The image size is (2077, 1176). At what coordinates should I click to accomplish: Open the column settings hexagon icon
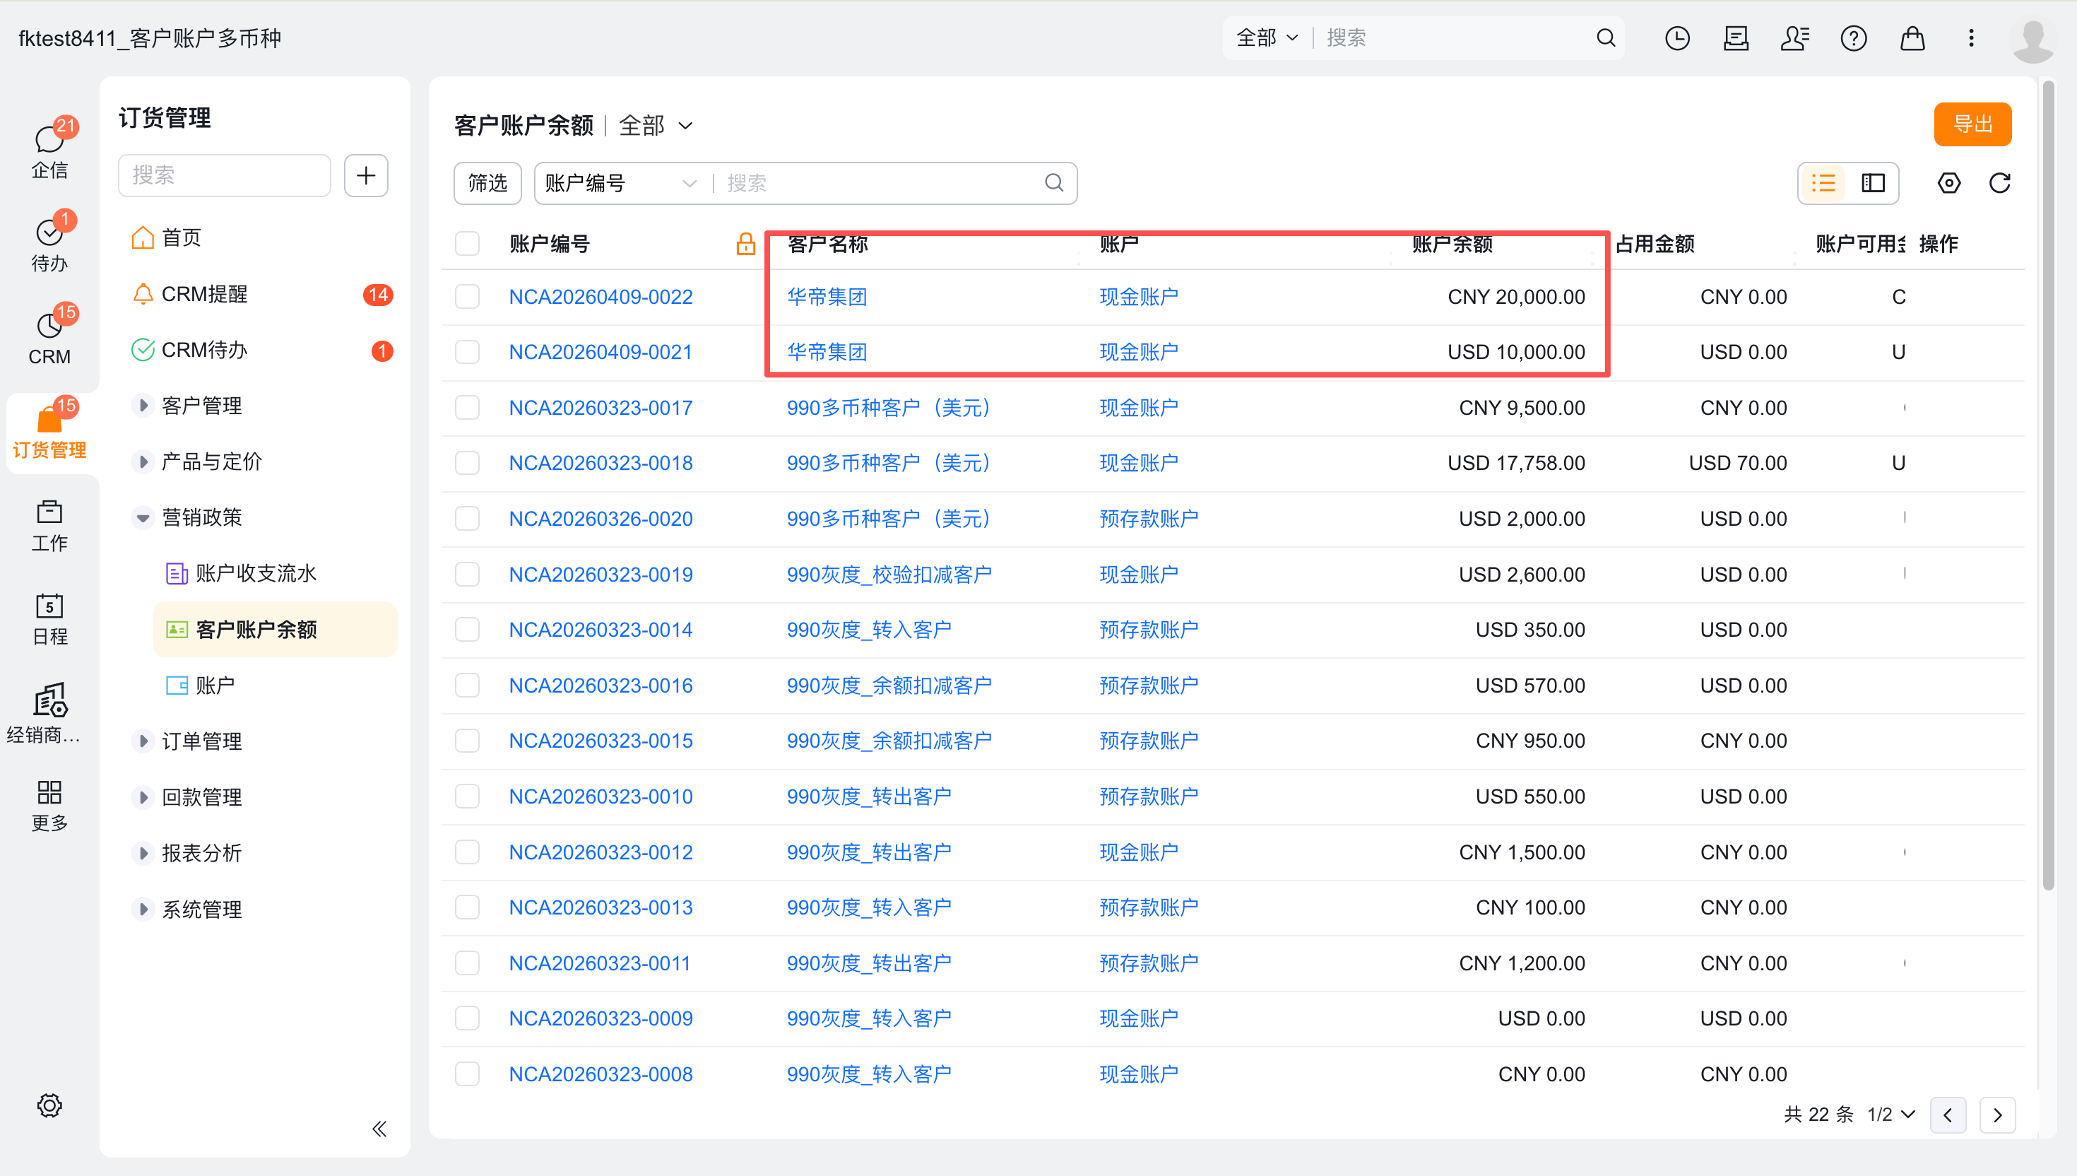[x=1948, y=183]
